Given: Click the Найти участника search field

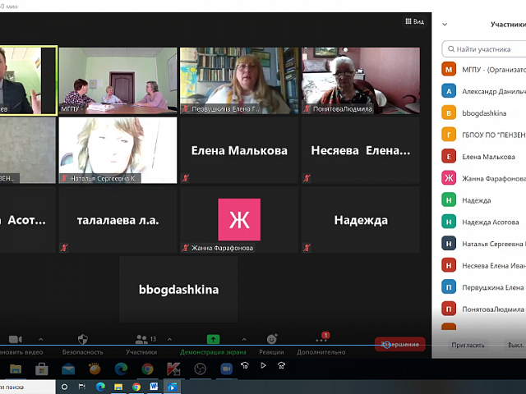Looking at the screenshot, I should point(485,49).
